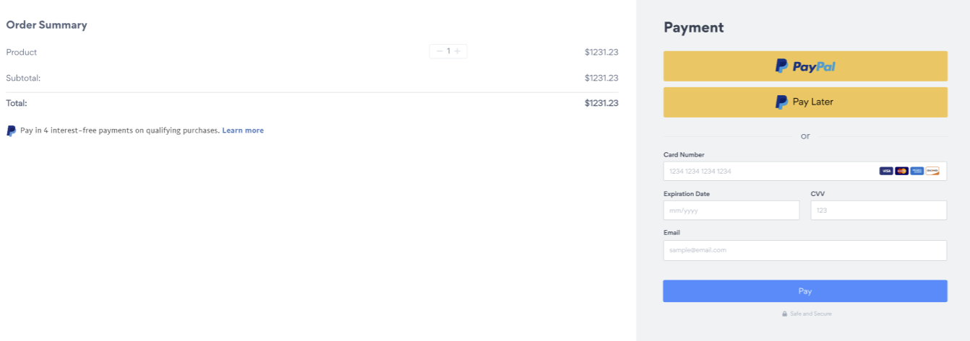The height and width of the screenshot is (341, 970).
Task: Focus the Card Number field
Action: coord(805,171)
